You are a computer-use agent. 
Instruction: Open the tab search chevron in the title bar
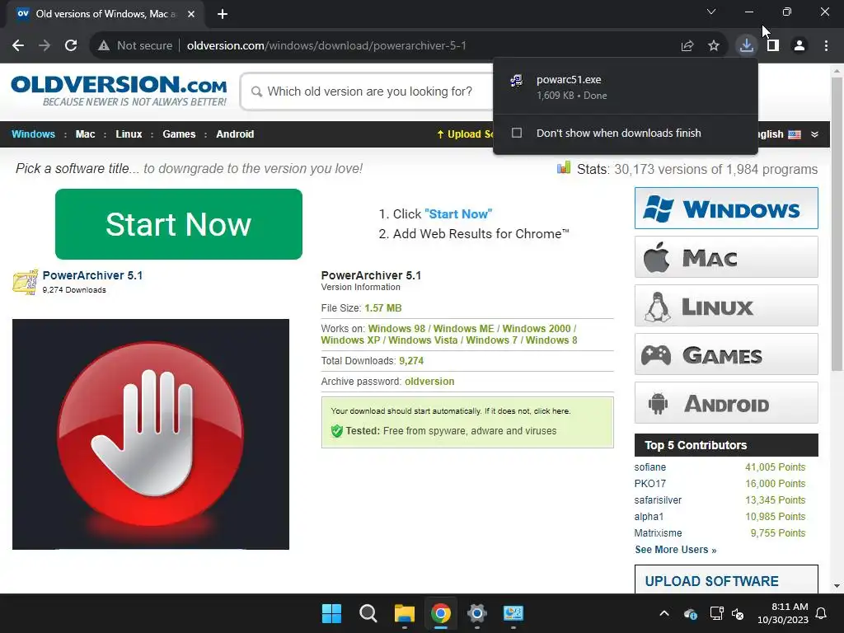tap(711, 12)
